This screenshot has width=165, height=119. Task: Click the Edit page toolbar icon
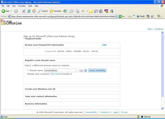tap(83, 11)
